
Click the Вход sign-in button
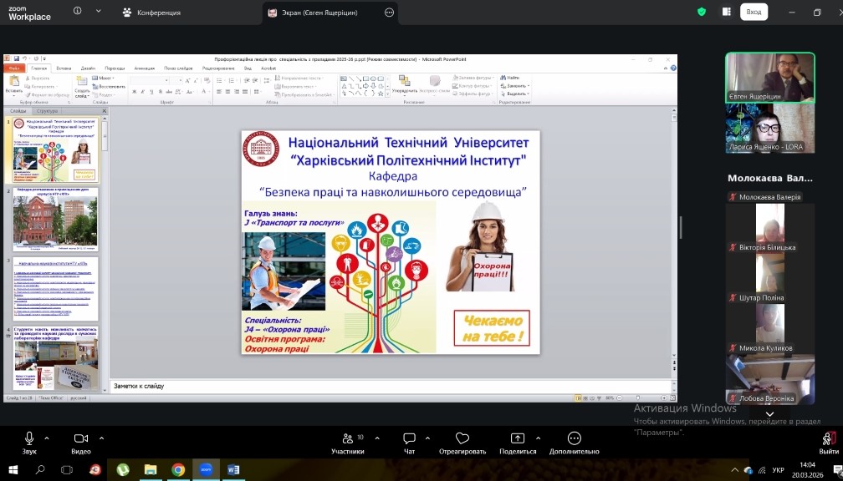click(x=753, y=12)
